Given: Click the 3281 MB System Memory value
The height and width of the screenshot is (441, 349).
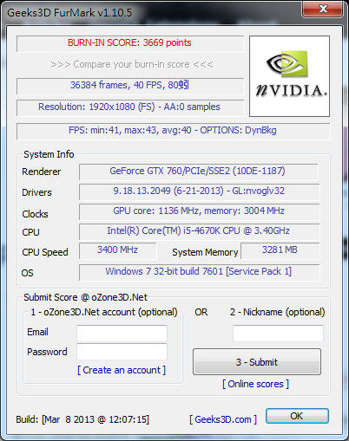Looking at the screenshot, I should [280, 250].
